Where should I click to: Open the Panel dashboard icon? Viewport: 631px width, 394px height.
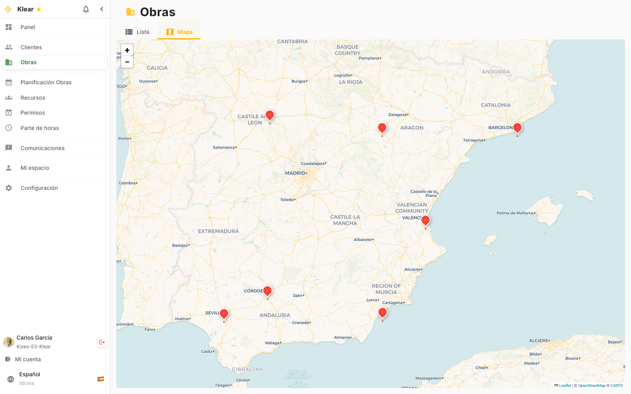[9, 27]
